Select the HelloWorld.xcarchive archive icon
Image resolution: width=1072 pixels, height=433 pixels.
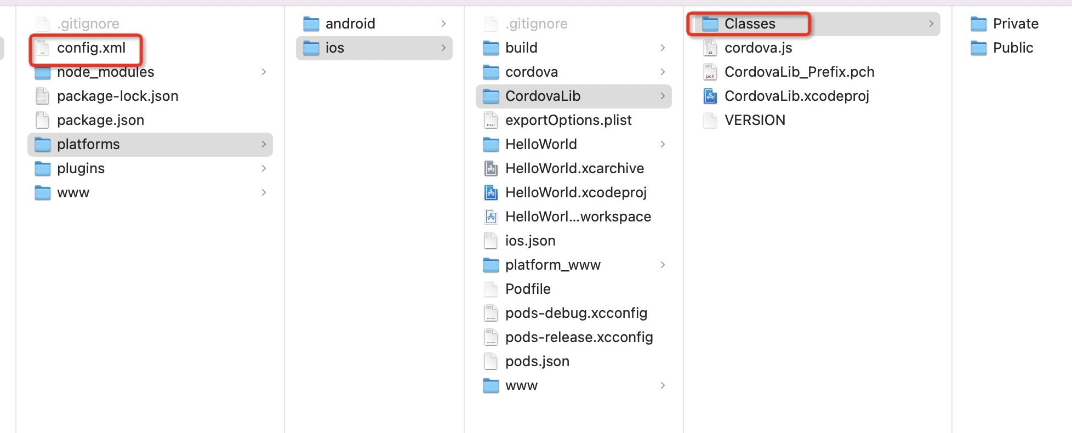coord(491,168)
